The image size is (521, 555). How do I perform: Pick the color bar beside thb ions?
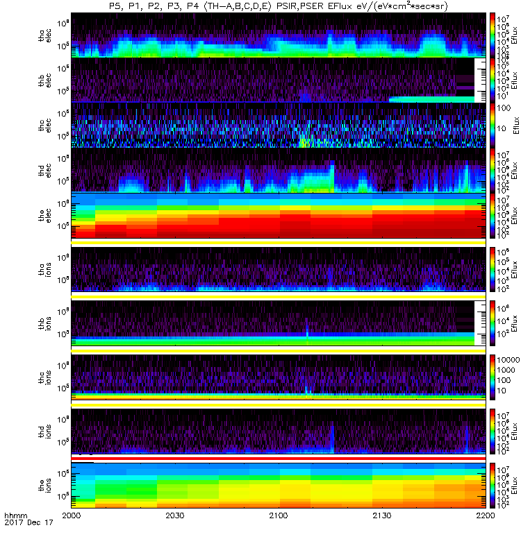(x=493, y=323)
